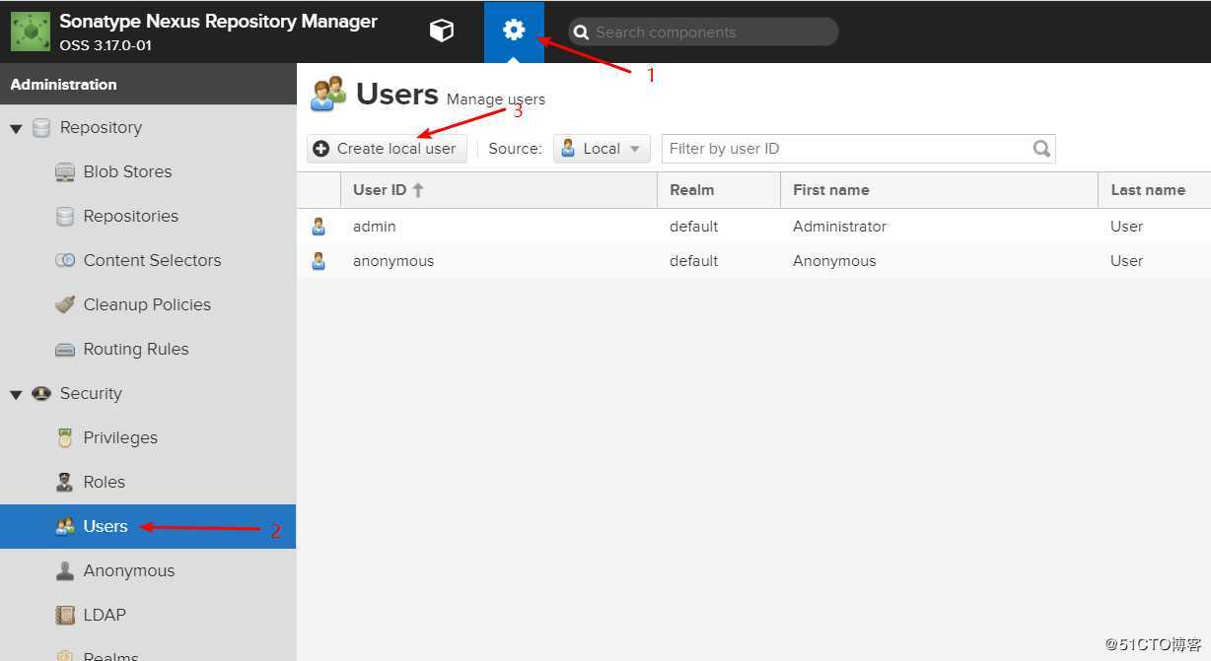Click the Nexus Repository Manager logo
This screenshot has width=1211, height=661.
coord(30,32)
